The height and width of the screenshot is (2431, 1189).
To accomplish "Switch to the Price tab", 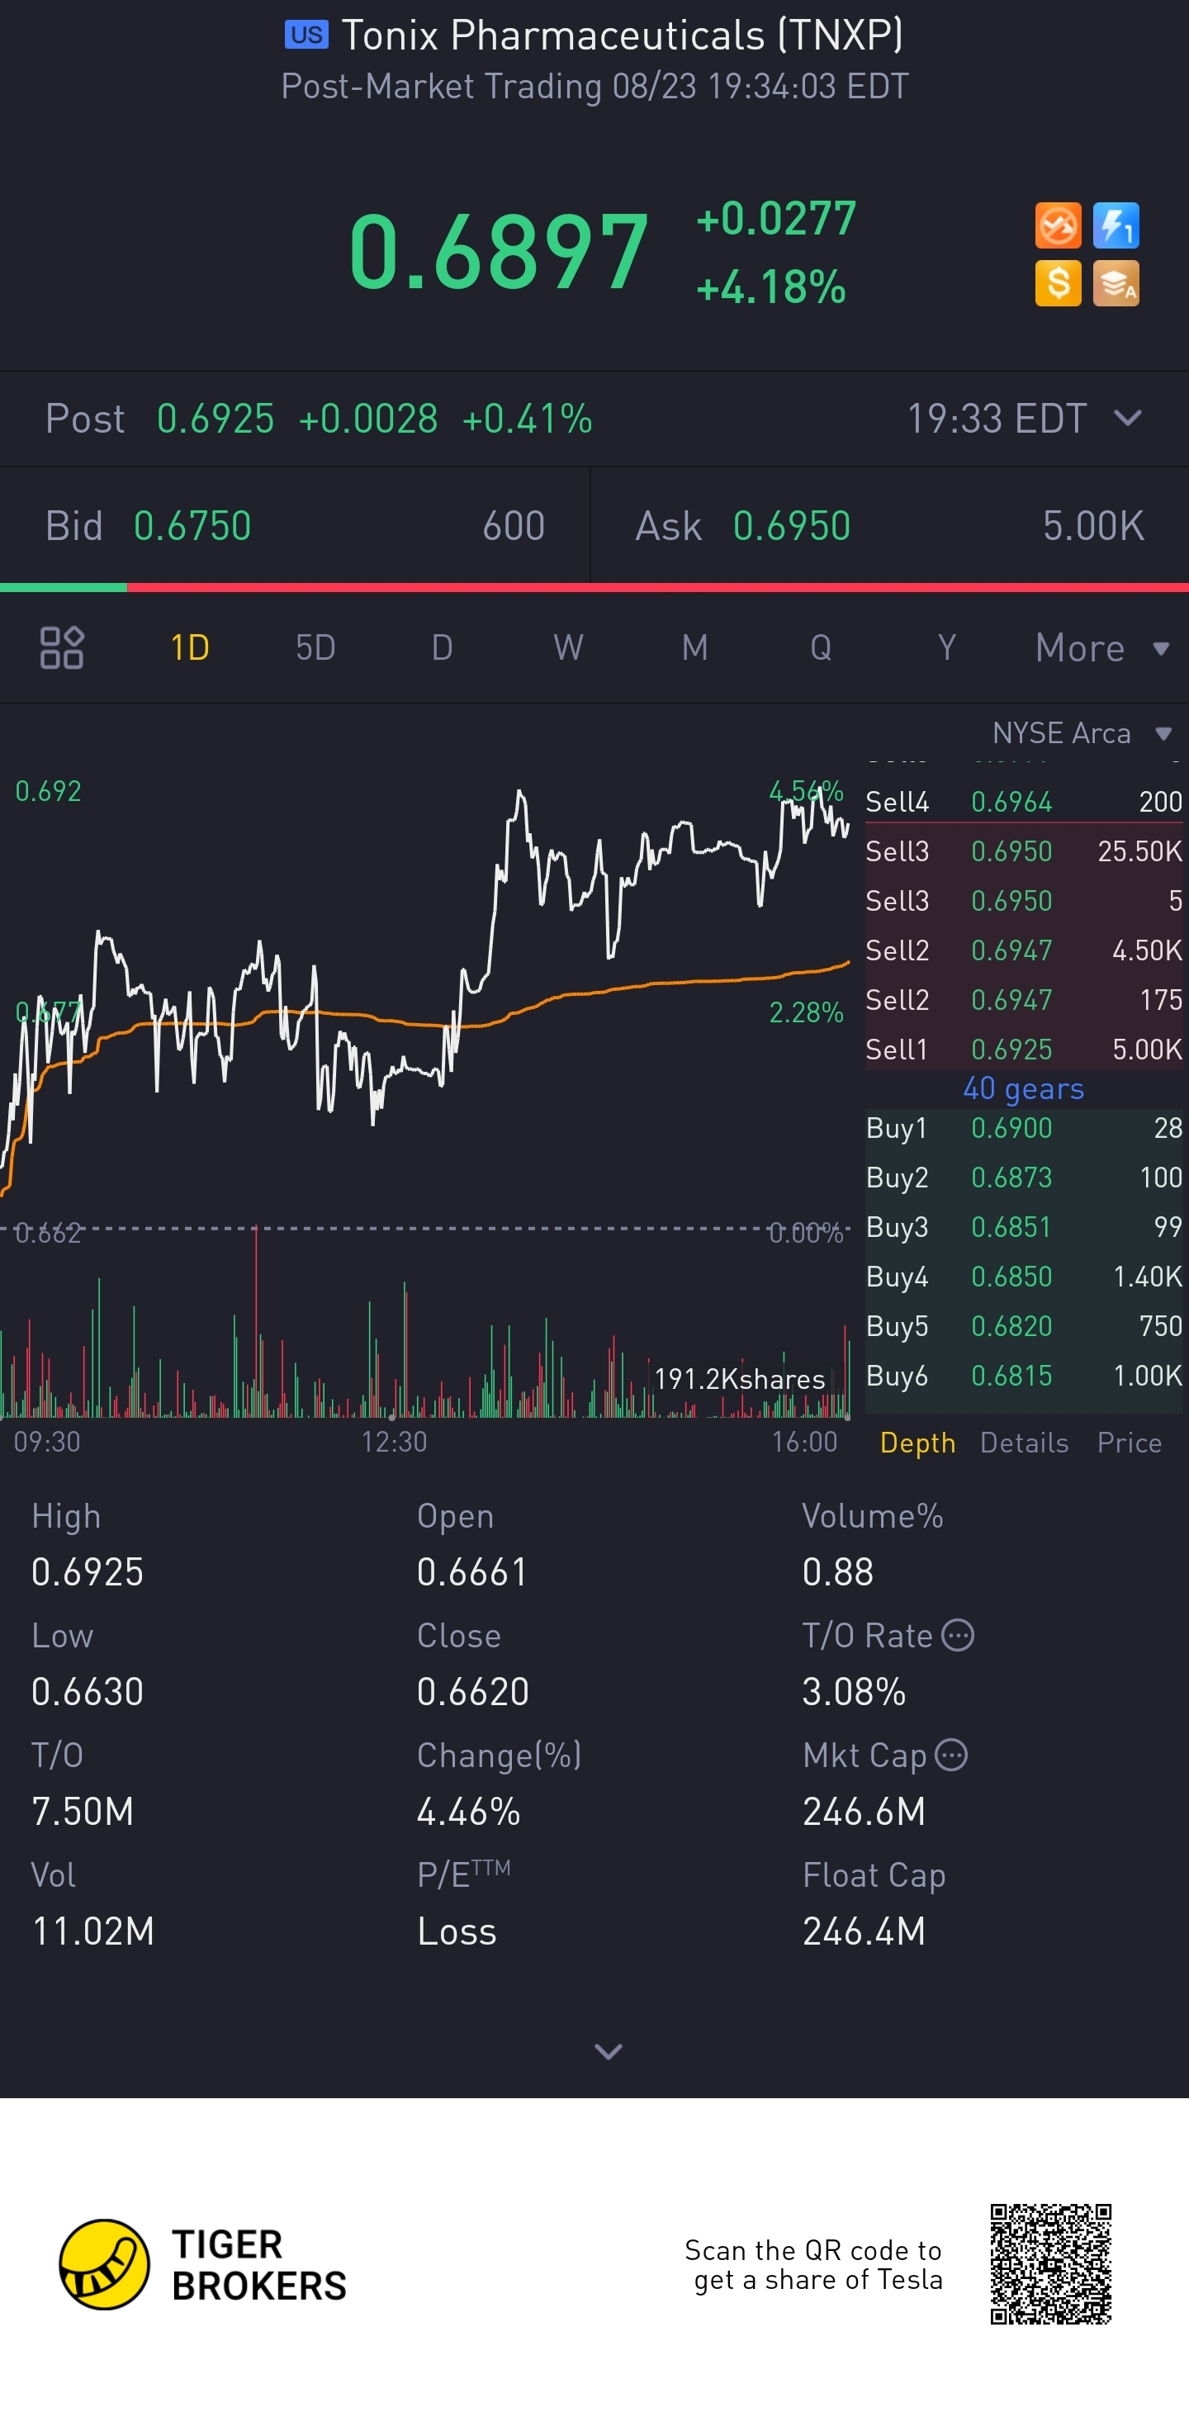I will (1129, 1443).
